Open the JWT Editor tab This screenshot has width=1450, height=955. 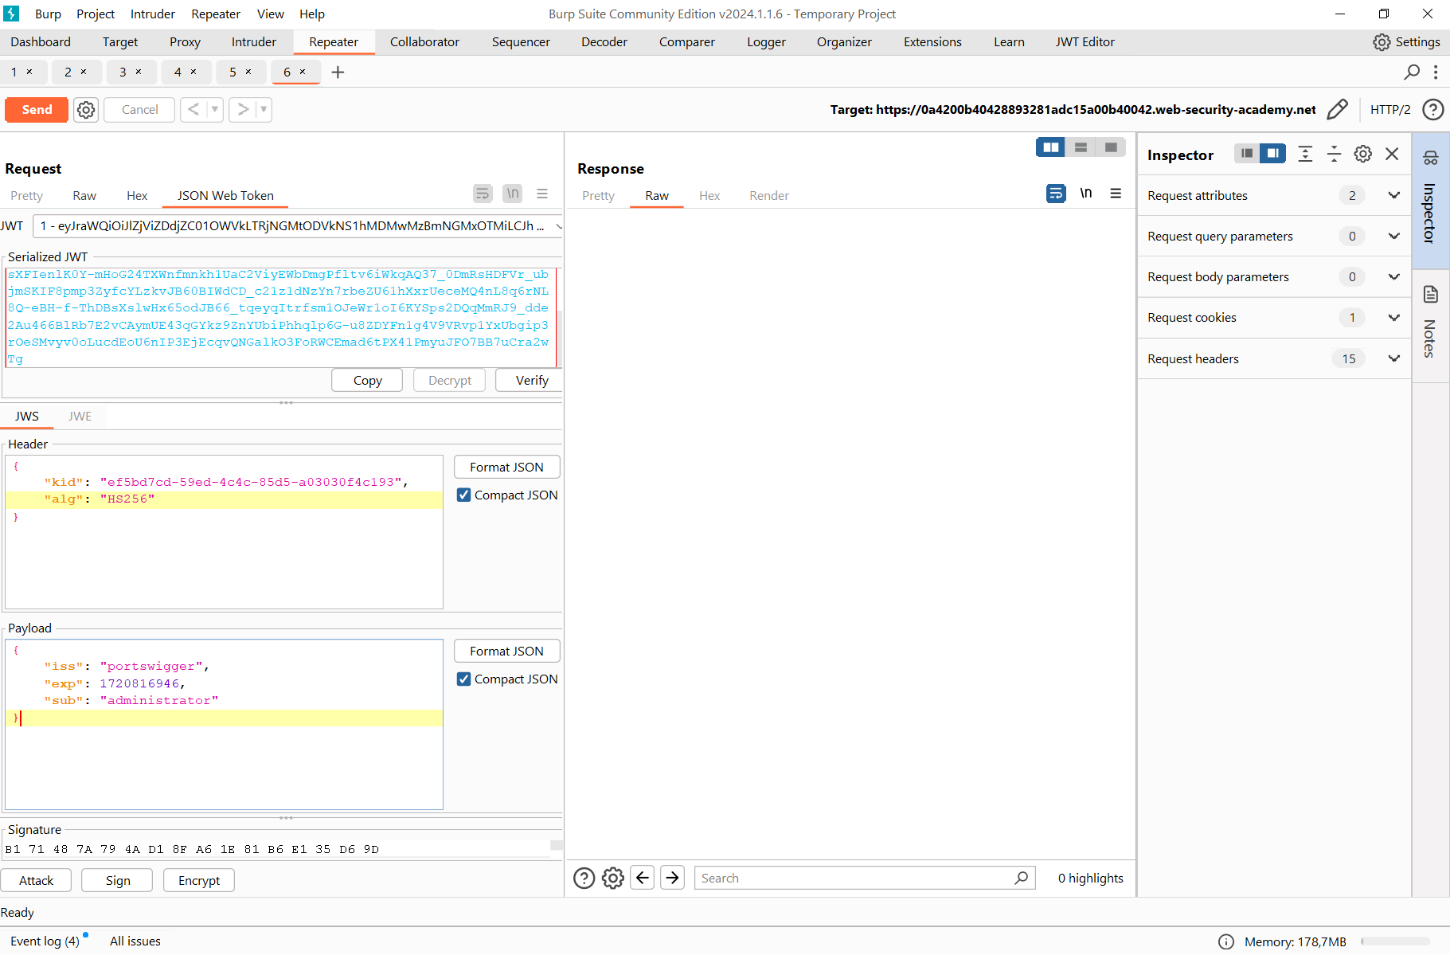1085,42
